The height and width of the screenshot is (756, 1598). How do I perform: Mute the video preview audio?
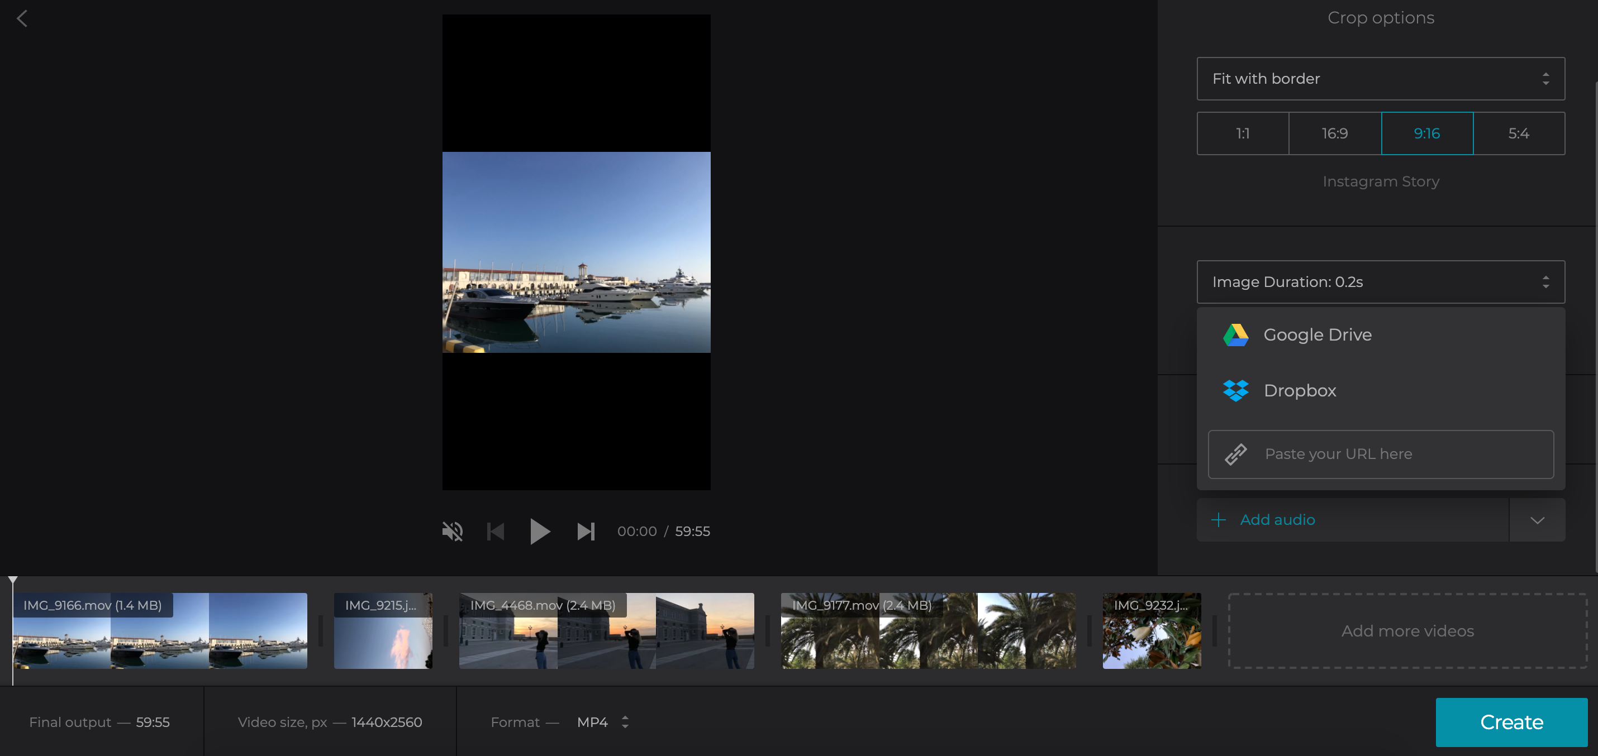[x=453, y=531]
